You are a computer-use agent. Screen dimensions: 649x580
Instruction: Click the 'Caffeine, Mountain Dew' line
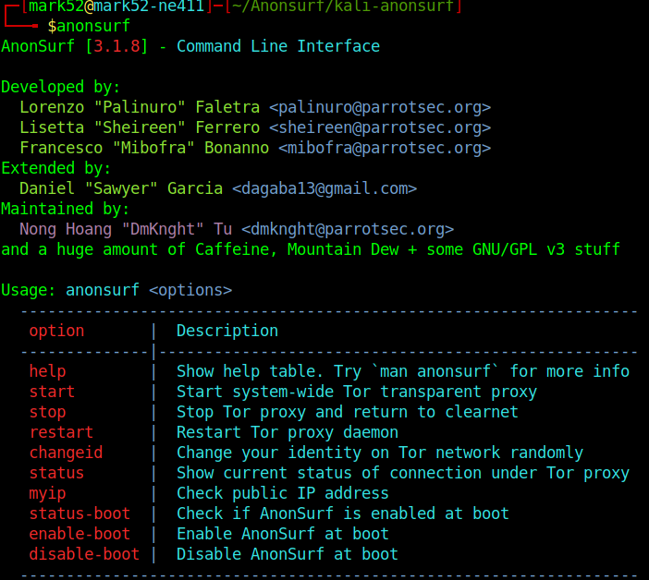[311, 249]
